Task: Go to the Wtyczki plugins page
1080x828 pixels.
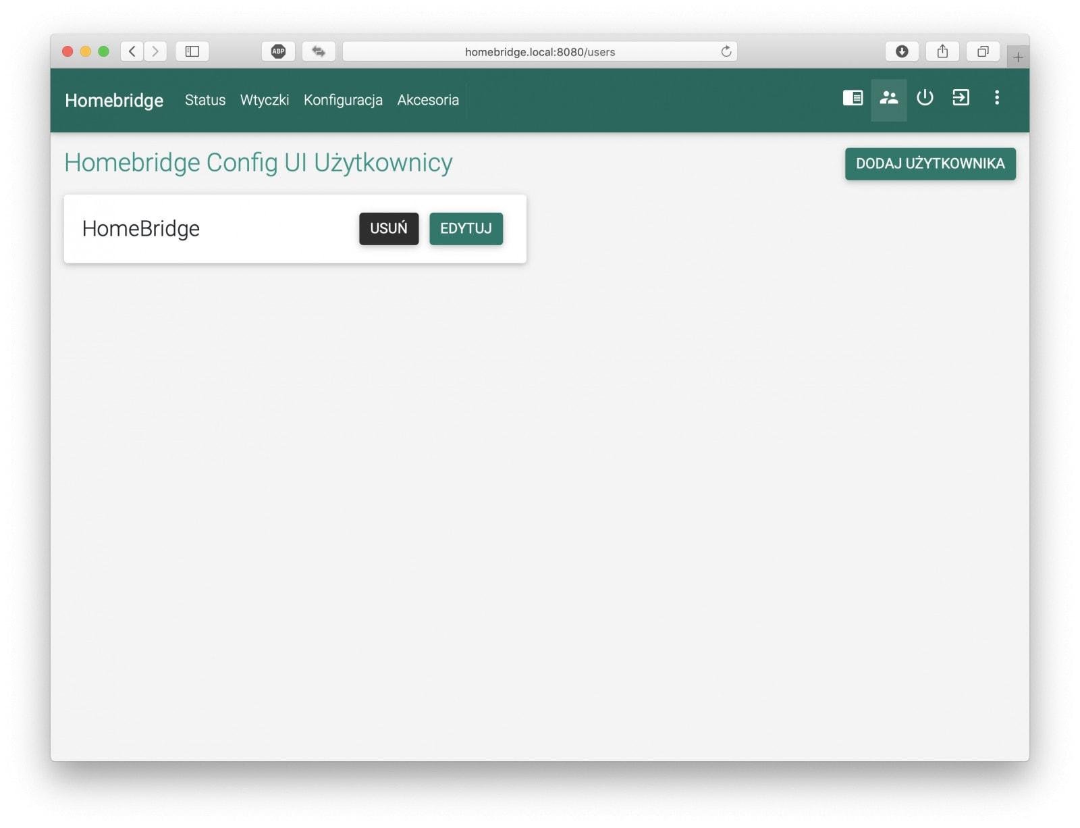Action: (x=265, y=100)
